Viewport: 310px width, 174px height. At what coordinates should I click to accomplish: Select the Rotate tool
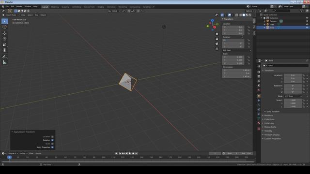click(4, 39)
